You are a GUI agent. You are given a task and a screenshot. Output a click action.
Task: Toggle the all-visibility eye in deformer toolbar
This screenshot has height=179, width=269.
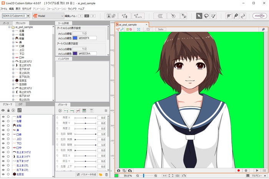(3, 110)
